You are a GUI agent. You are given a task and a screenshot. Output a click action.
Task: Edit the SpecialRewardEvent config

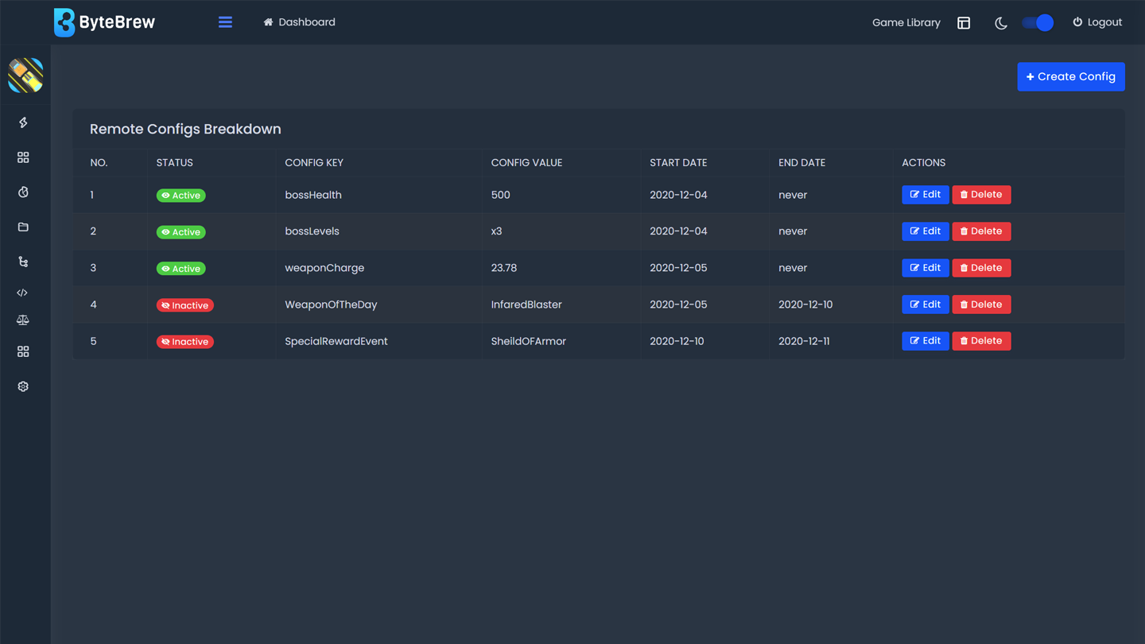click(x=926, y=341)
